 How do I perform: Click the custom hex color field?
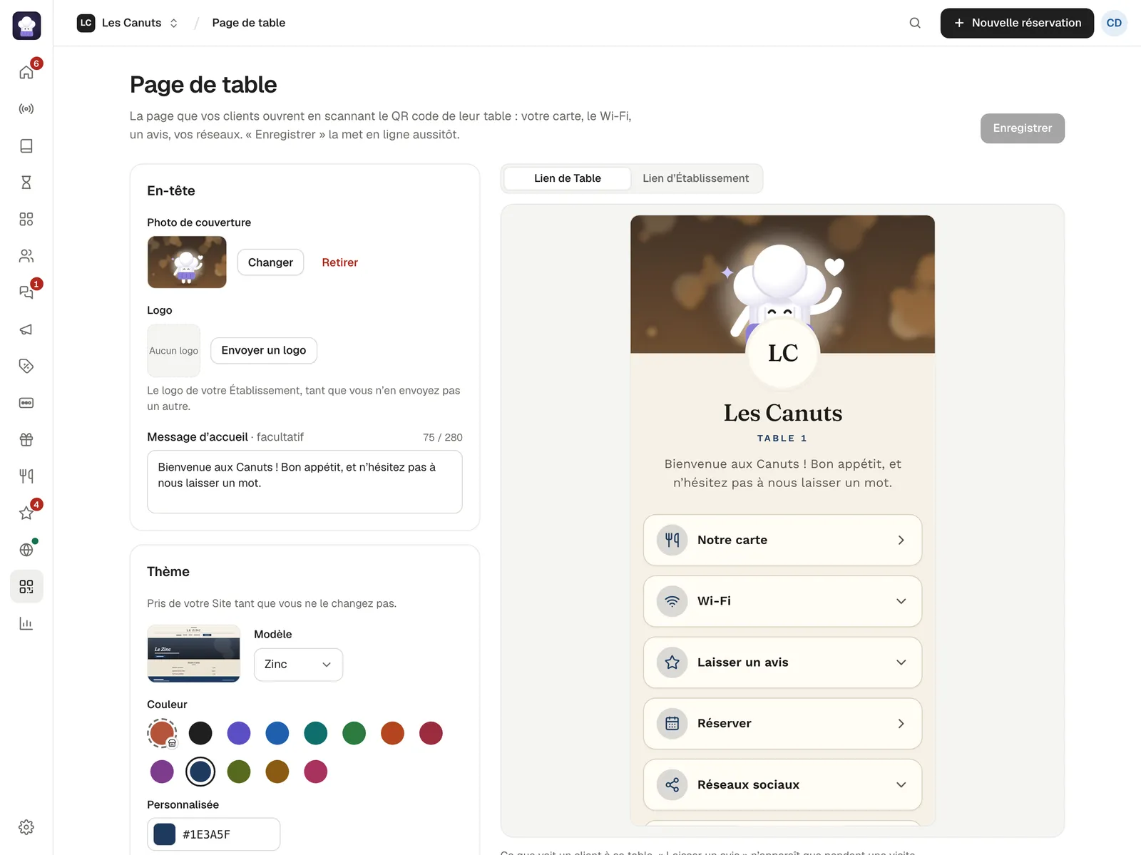pyautogui.click(x=213, y=834)
